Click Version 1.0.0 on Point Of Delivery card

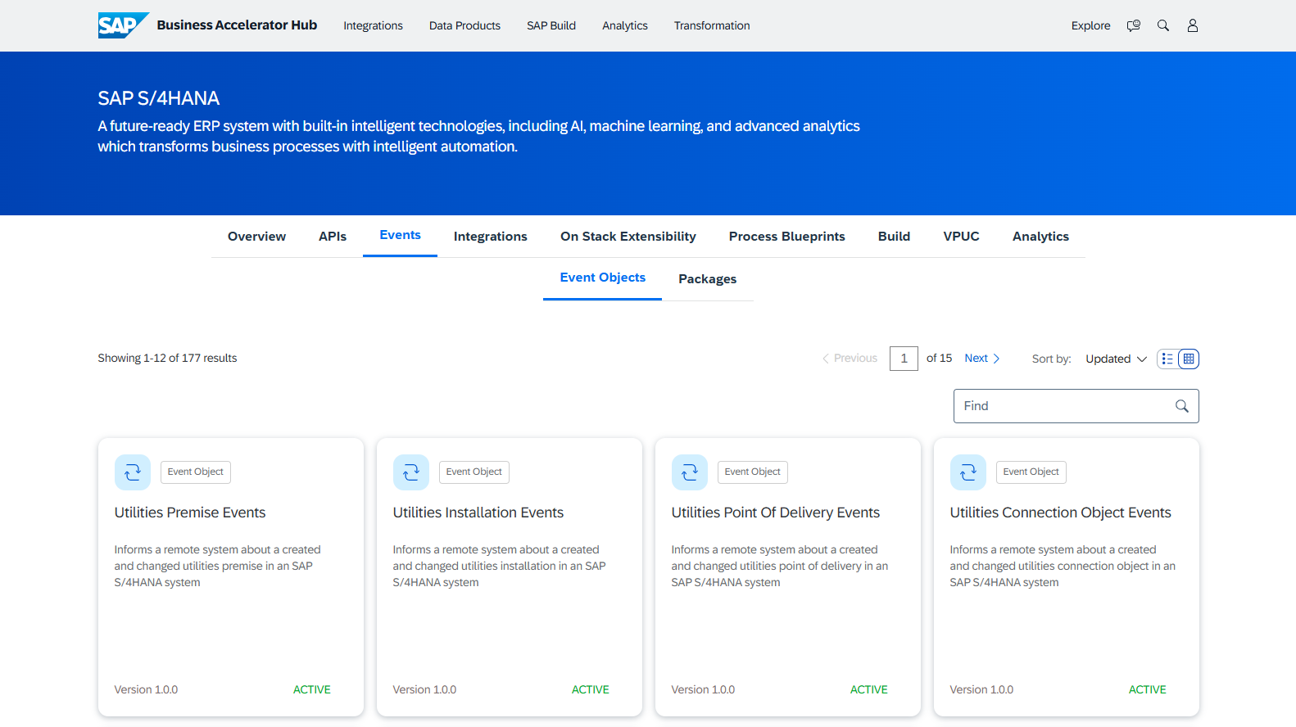tap(703, 690)
